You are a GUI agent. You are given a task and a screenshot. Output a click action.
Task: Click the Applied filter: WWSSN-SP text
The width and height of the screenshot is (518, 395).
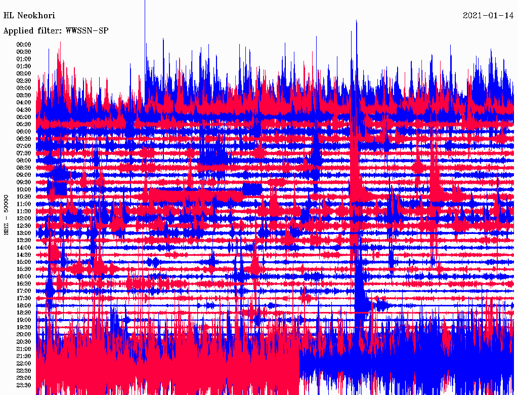pyautogui.click(x=56, y=31)
